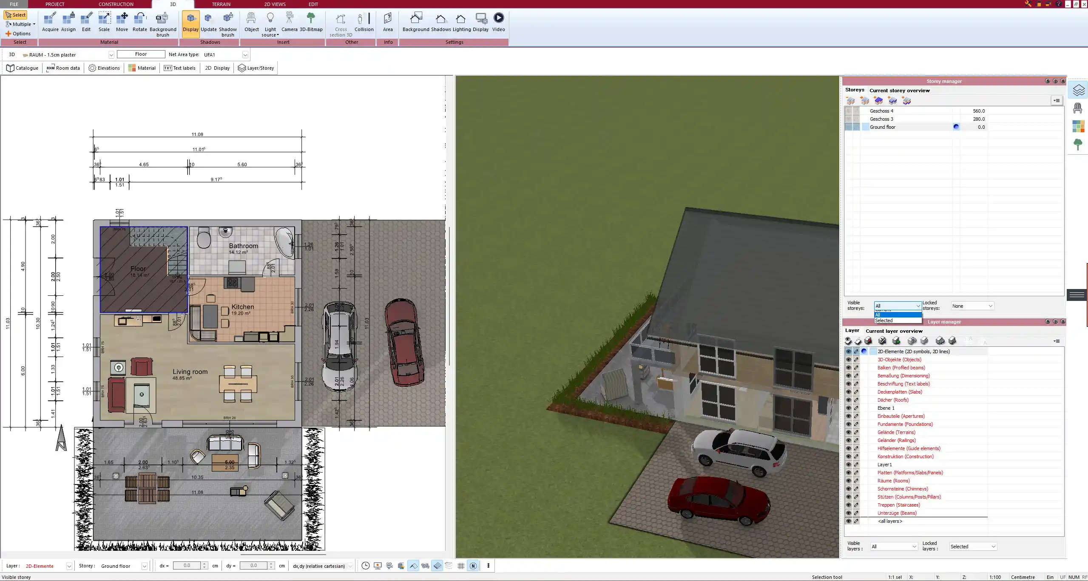The width and height of the screenshot is (1088, 581).
Task: Toggle visibility box of Geschoss 4 storey
Action: (848, 111)
